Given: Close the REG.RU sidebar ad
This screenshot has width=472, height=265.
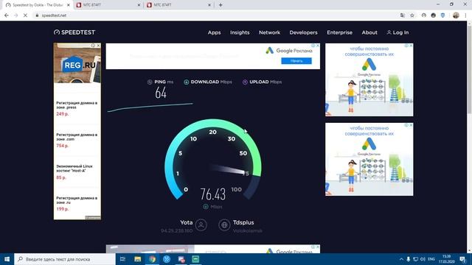Looking at the screenshot, I should coord(98,46).
